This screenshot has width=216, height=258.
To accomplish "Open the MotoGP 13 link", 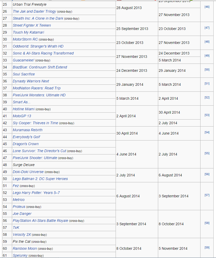I will point(22,116).
